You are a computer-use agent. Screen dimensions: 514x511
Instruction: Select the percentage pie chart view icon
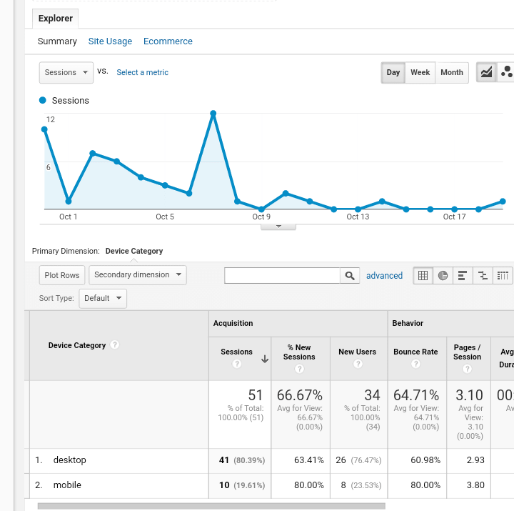(x=443, y=275)
